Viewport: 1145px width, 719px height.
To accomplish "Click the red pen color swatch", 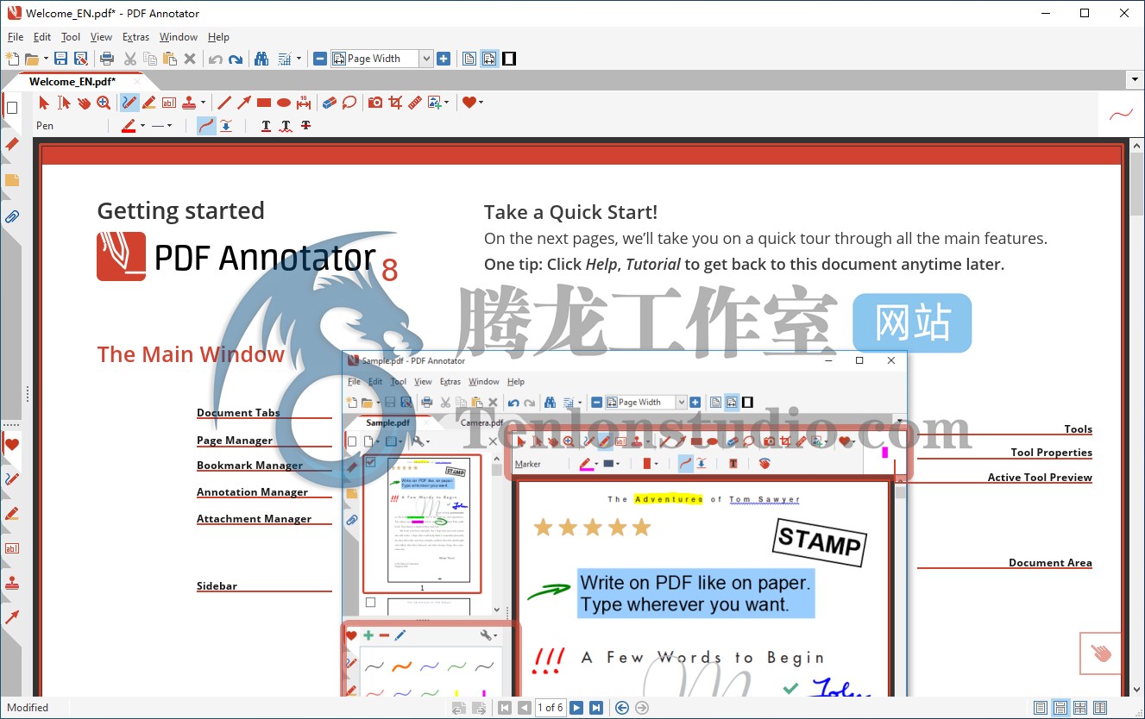I will click(x=129, y=126).
